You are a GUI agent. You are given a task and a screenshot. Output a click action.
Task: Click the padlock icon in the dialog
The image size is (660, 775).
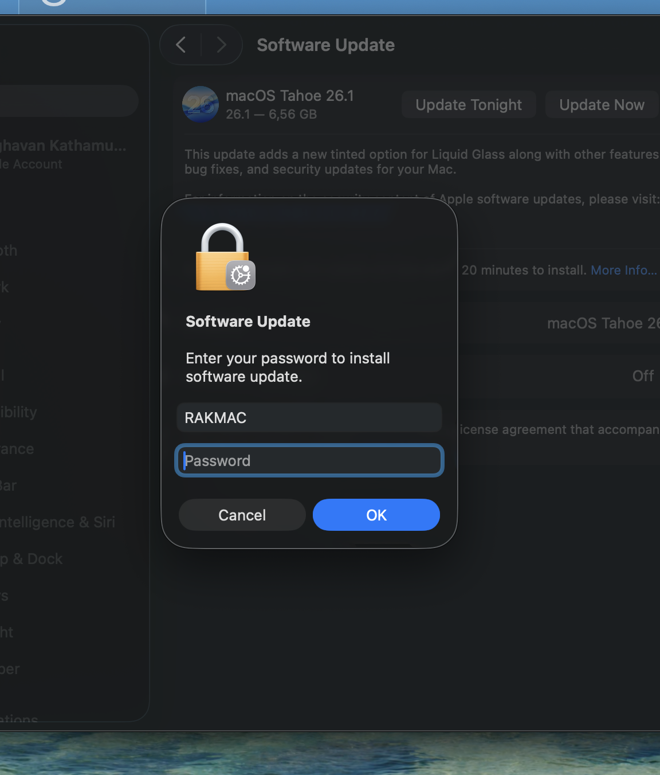click(x=225, y=257)
